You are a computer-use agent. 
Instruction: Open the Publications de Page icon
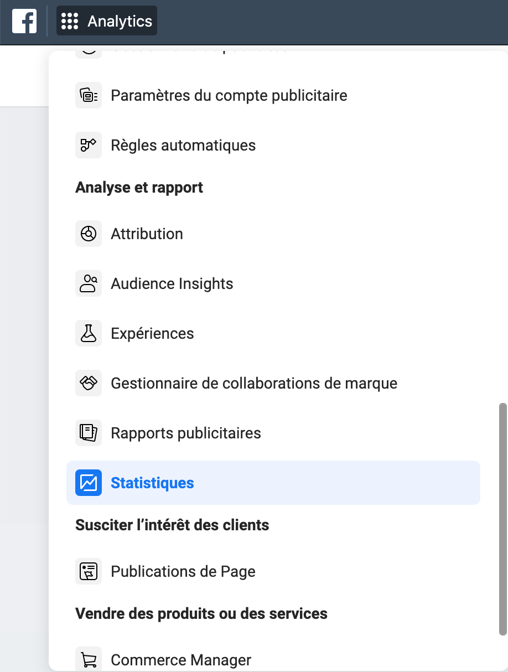[89, 571]
